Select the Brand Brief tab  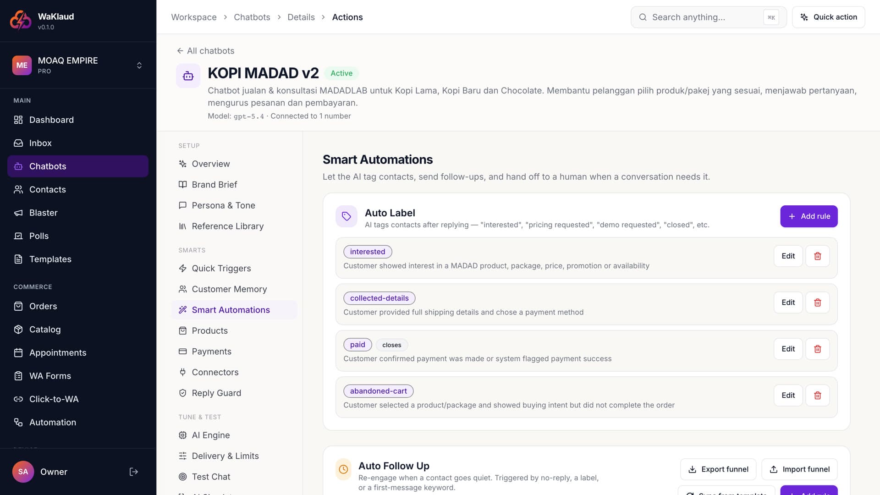234,185
